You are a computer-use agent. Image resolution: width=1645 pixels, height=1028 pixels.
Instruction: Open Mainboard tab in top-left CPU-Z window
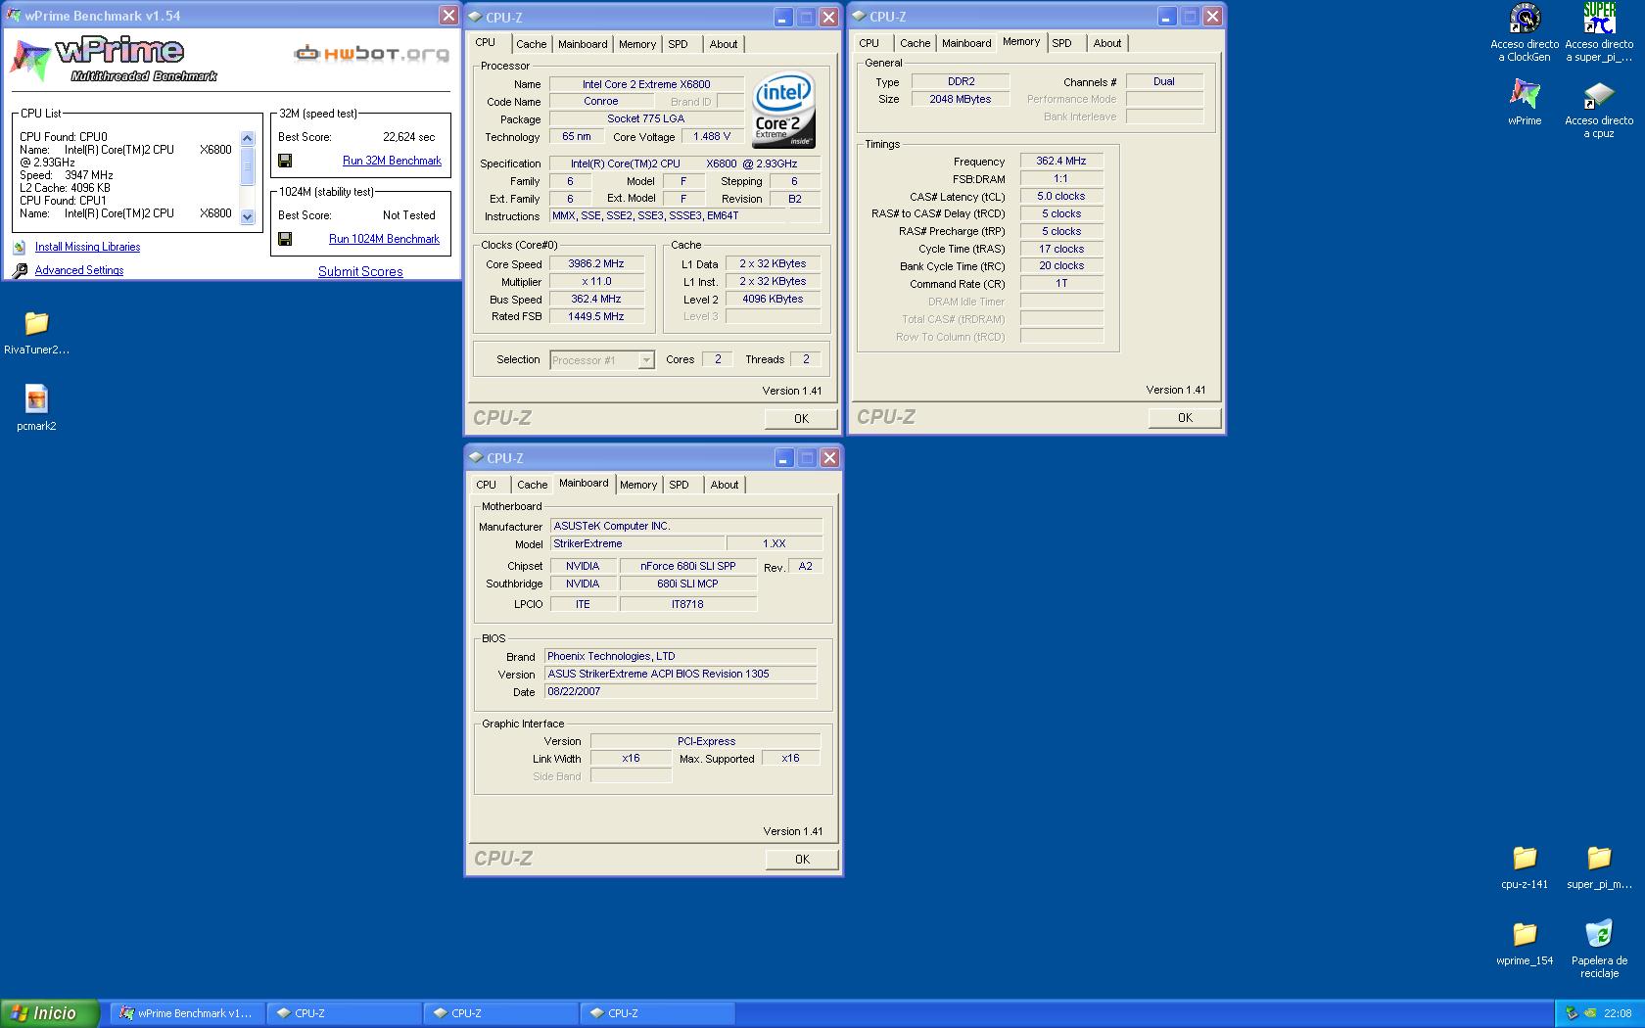point(583,44)
